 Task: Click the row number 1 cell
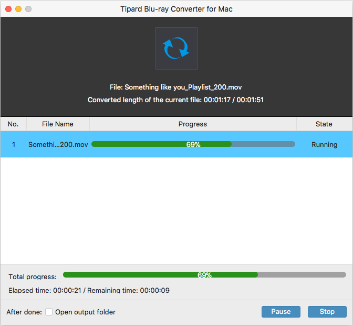14,144
